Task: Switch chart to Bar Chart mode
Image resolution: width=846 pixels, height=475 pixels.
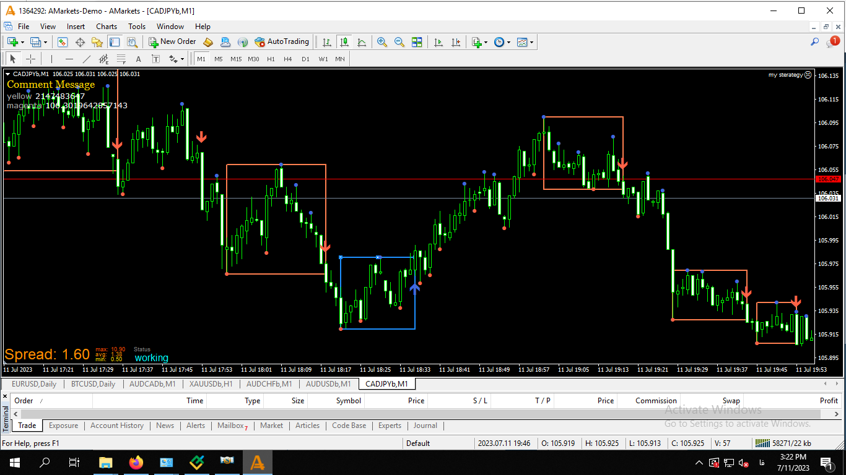Action: 327,42
